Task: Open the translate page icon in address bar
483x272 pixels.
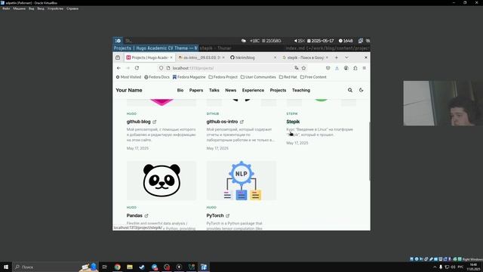Action: pyautogui.click(x=297, y=68)
